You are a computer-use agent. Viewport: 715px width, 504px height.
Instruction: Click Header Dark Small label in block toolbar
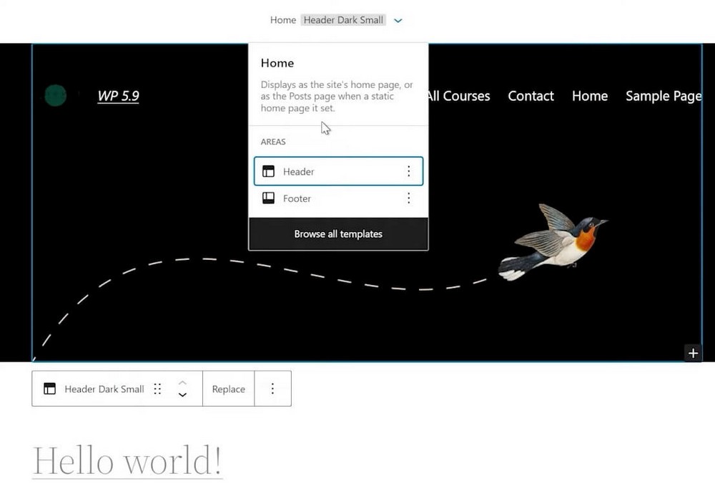(104, 389)
